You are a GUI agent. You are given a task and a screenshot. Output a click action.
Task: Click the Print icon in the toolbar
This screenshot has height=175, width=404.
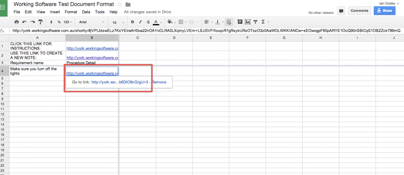17,22
